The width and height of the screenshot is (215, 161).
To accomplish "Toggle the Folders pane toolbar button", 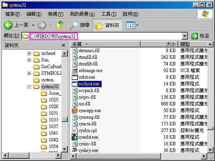I will pyautogui.click(x=107, y=25).
